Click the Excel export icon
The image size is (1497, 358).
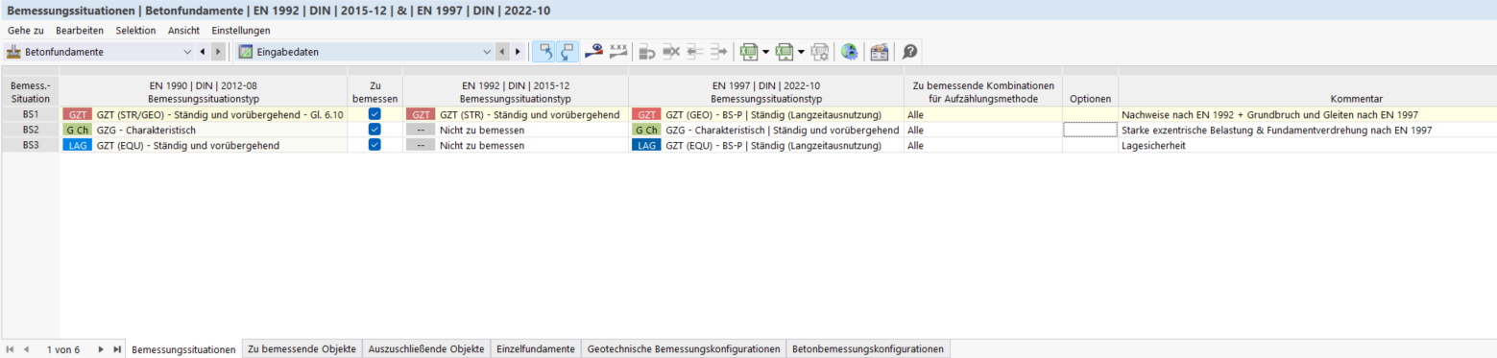point(749,52)
